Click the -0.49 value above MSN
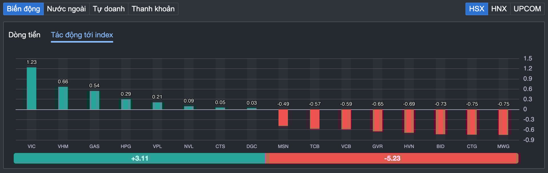 pyautogui.click(x=283, y=104)
